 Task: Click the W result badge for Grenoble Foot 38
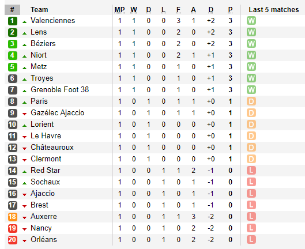pyautogui.click(x=251, y=90)
